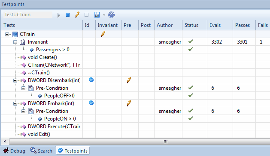This screenshot has height=156, width=270.
Task: Stop test recording with the blue square
Action: pyautogui.click(x=68, y=15)
